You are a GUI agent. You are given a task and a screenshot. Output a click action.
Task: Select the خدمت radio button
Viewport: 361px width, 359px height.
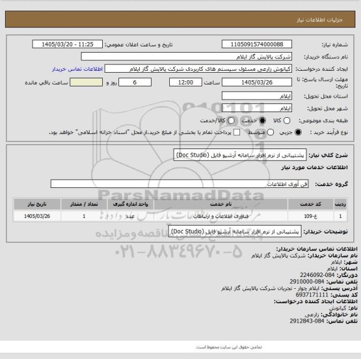point(263,120)
